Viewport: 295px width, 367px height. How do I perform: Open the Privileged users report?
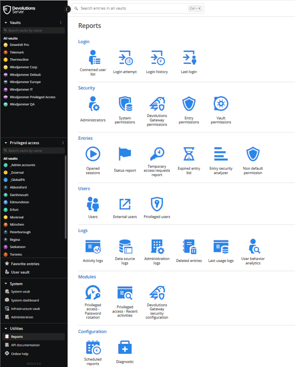[x=157, y=208]
